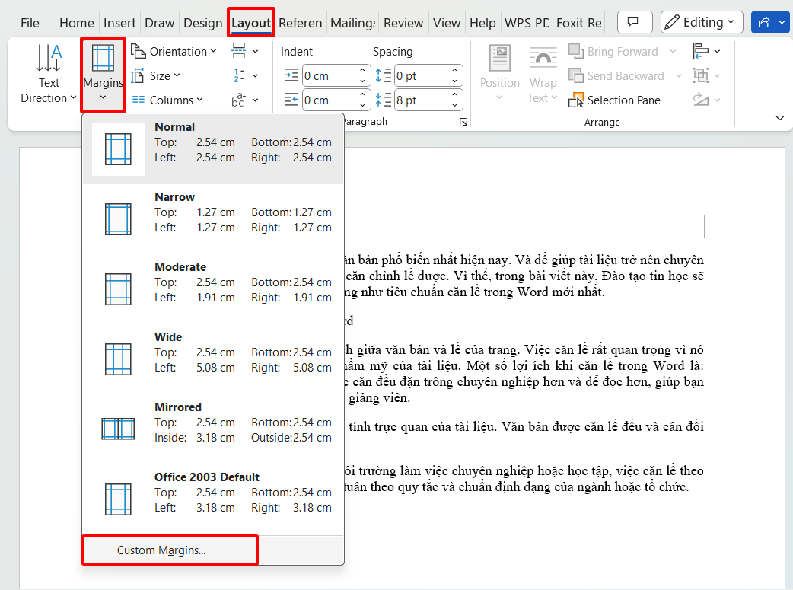Open the Orientation options

(174, 52)
